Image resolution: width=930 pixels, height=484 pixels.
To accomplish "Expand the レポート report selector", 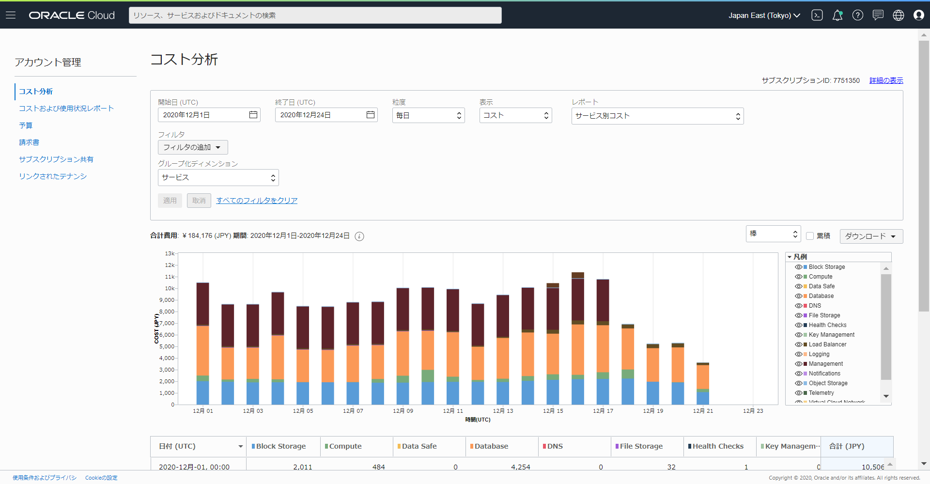I will click(x=657, y=116).
